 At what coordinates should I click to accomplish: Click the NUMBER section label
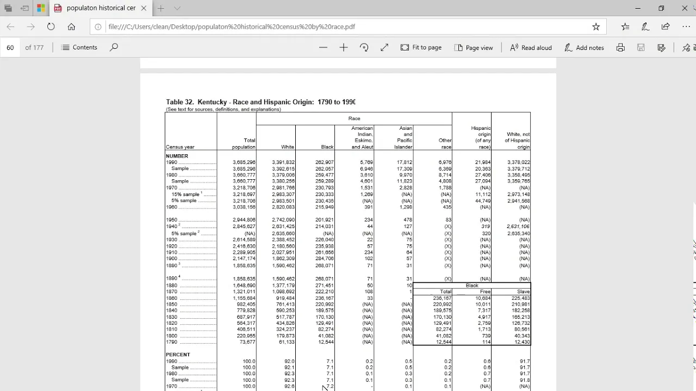[x=177, y=156]
